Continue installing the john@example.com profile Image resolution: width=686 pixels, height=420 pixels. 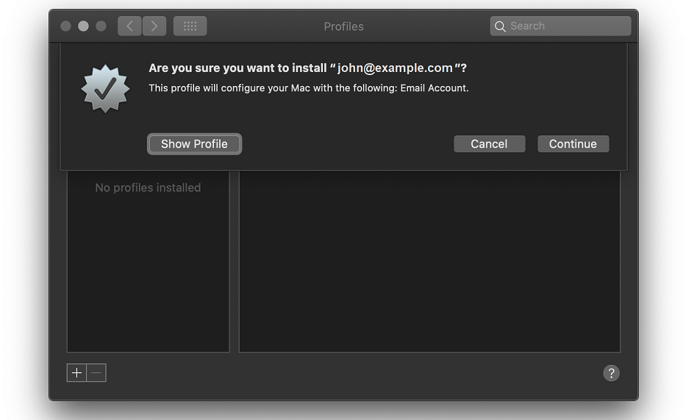(573, 144)
